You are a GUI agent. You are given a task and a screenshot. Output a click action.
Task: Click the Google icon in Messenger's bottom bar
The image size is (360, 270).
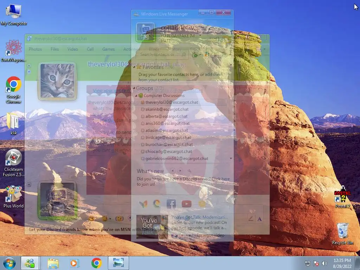[157, 204]
